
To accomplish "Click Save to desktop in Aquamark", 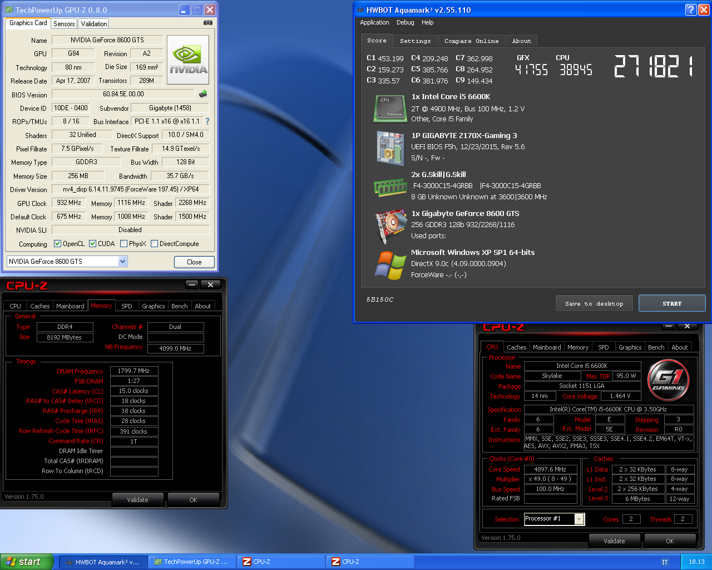I will tap(594, 303).
